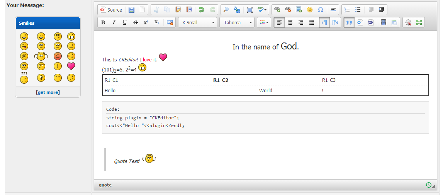Click the Paste from Word icon
This screenshot has width=443, height=195.
(189, 10)
